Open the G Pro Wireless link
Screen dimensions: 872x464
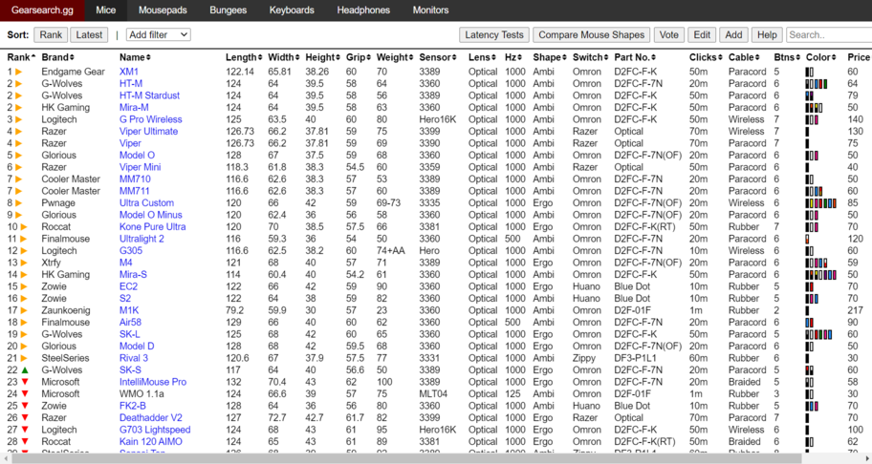click(151, 119)
